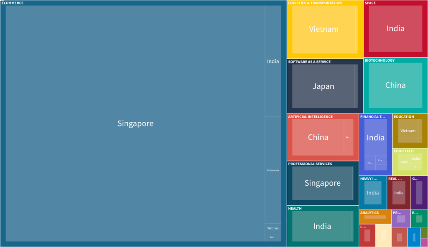Select Japan block in Software as a Service
This screenshot has height=247, width=428.
click(x=323, y=86)
